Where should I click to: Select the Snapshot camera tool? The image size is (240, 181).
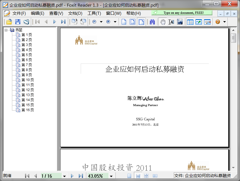click(x=180, y=22)
